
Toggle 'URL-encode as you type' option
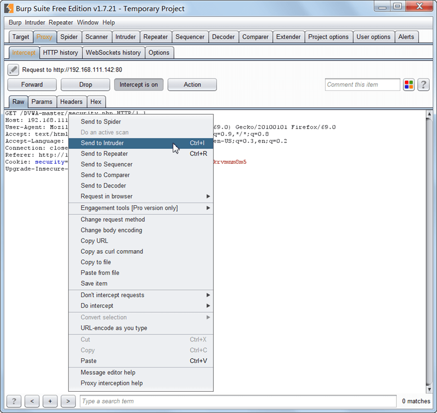[x=141, y=328]
